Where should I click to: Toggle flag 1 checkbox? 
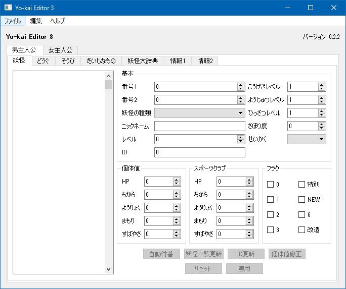click(x=270, y=200)
